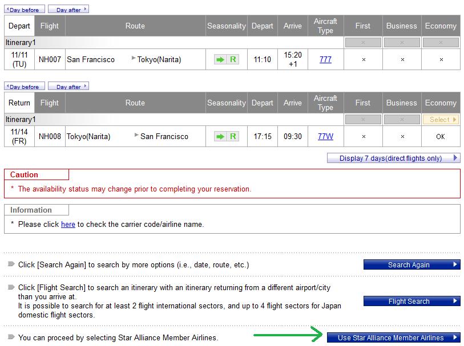Click disabled Business button in Depart itinerary
This screenshot has width=464, height=346.
click(x=402, y=43)
